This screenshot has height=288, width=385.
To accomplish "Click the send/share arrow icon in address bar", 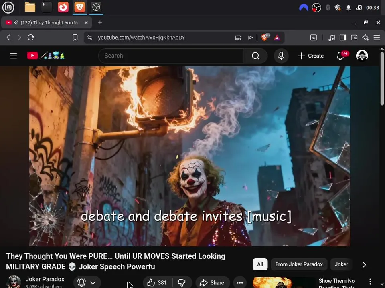I will (250, 38).
